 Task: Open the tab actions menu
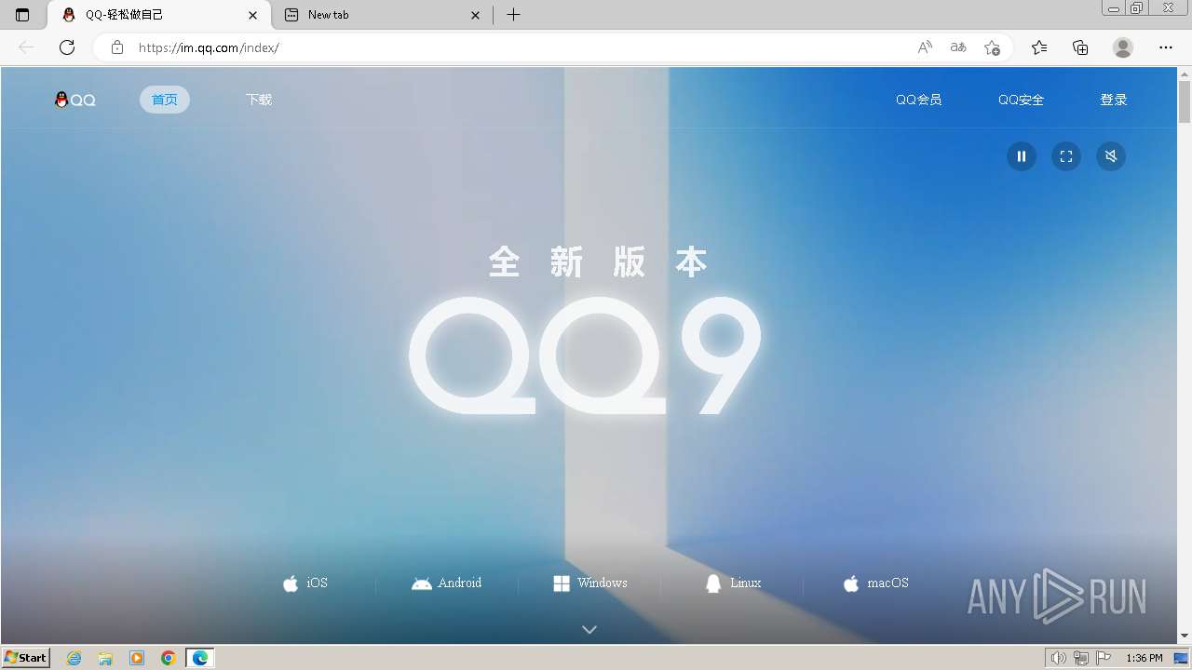pos(22,15)
